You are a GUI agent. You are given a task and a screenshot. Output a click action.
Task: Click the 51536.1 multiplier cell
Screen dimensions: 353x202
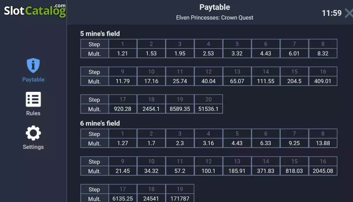coord(208,109)
